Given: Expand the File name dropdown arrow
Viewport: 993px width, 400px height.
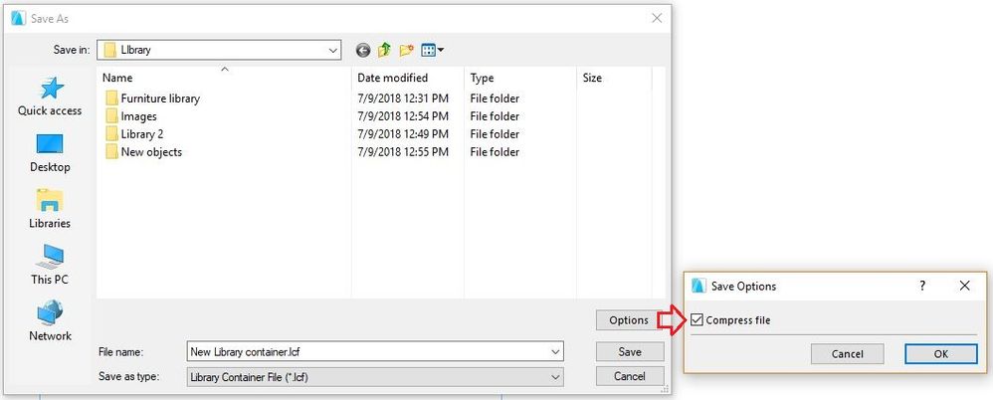Looking at the screenshot, I should pyautogui.click(x=555, y=352).
